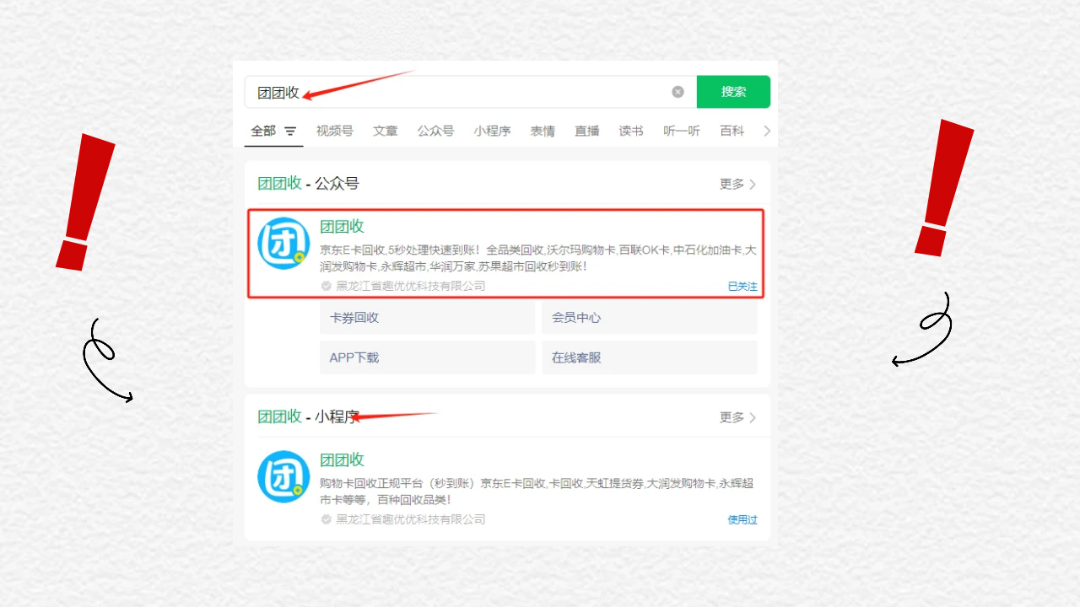
Task: Click into the 团团收 search field
Action: 471,92
